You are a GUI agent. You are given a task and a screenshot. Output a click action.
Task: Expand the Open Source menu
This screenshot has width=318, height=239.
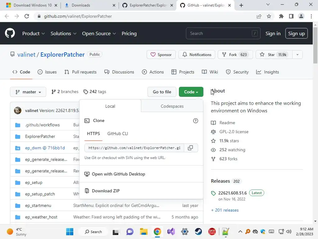click(x=99, y=34)
